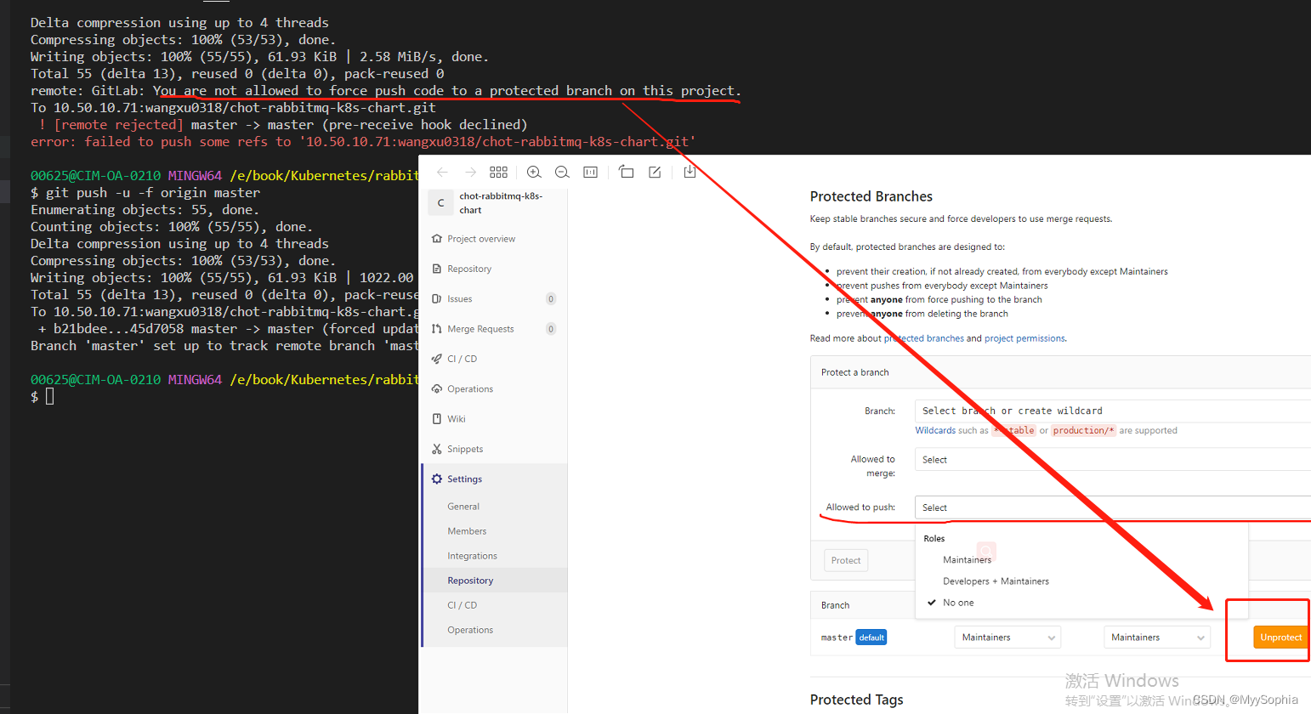
Task: Open the project permissions link
Action: tap(1024, 338)
